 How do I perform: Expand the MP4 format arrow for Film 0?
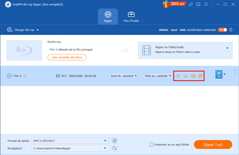tap(225, 74)
